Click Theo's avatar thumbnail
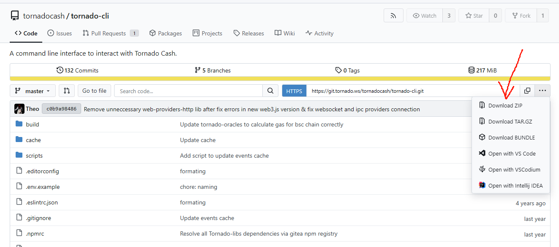The image size is (559, 247). point(19,109)
